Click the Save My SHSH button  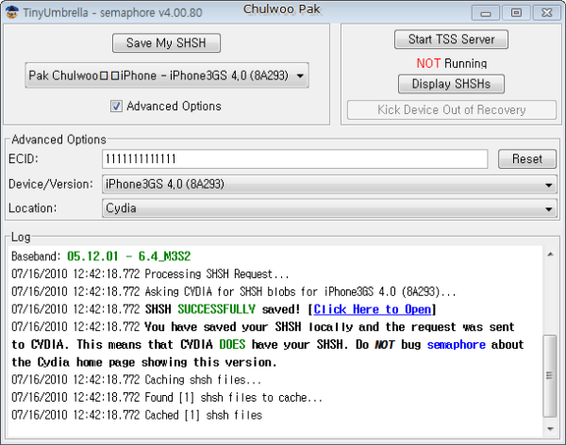[x=166, y=43]
